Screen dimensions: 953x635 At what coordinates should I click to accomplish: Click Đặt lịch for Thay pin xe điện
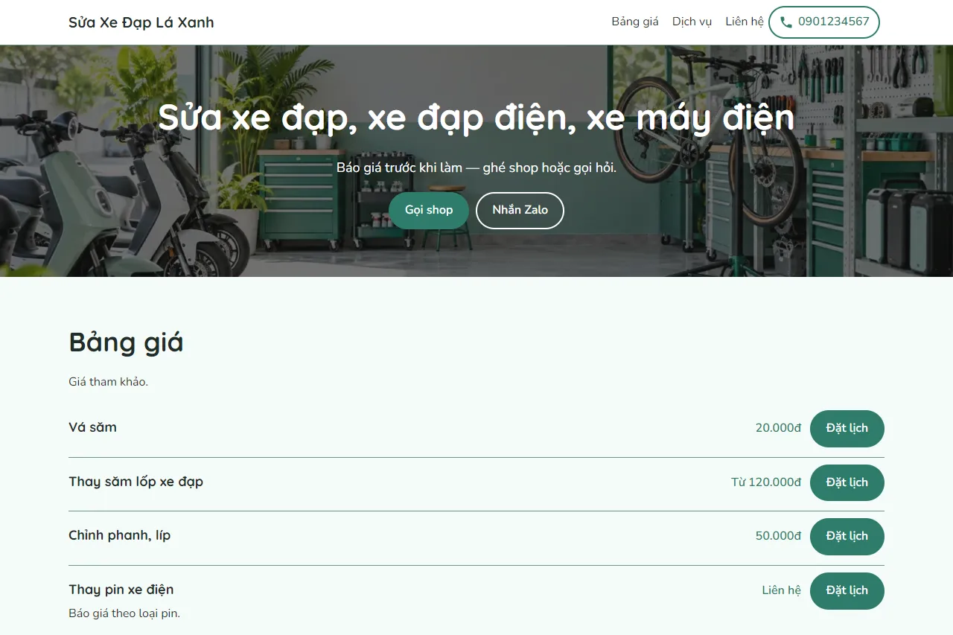click(847, 591)
